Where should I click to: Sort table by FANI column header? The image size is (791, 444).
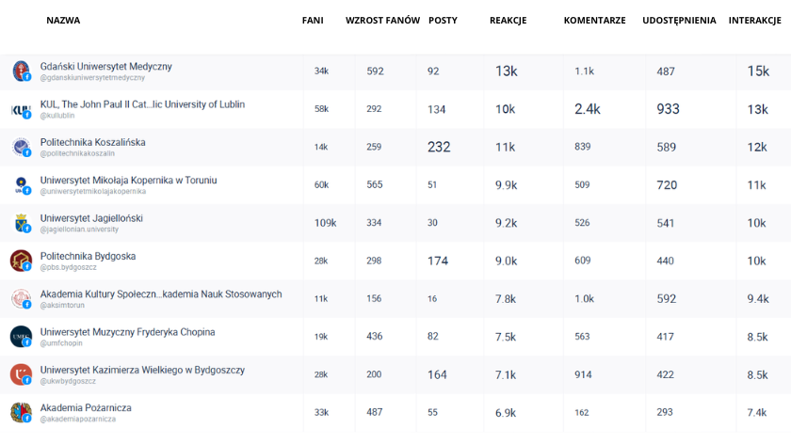[x=313, y=20]
